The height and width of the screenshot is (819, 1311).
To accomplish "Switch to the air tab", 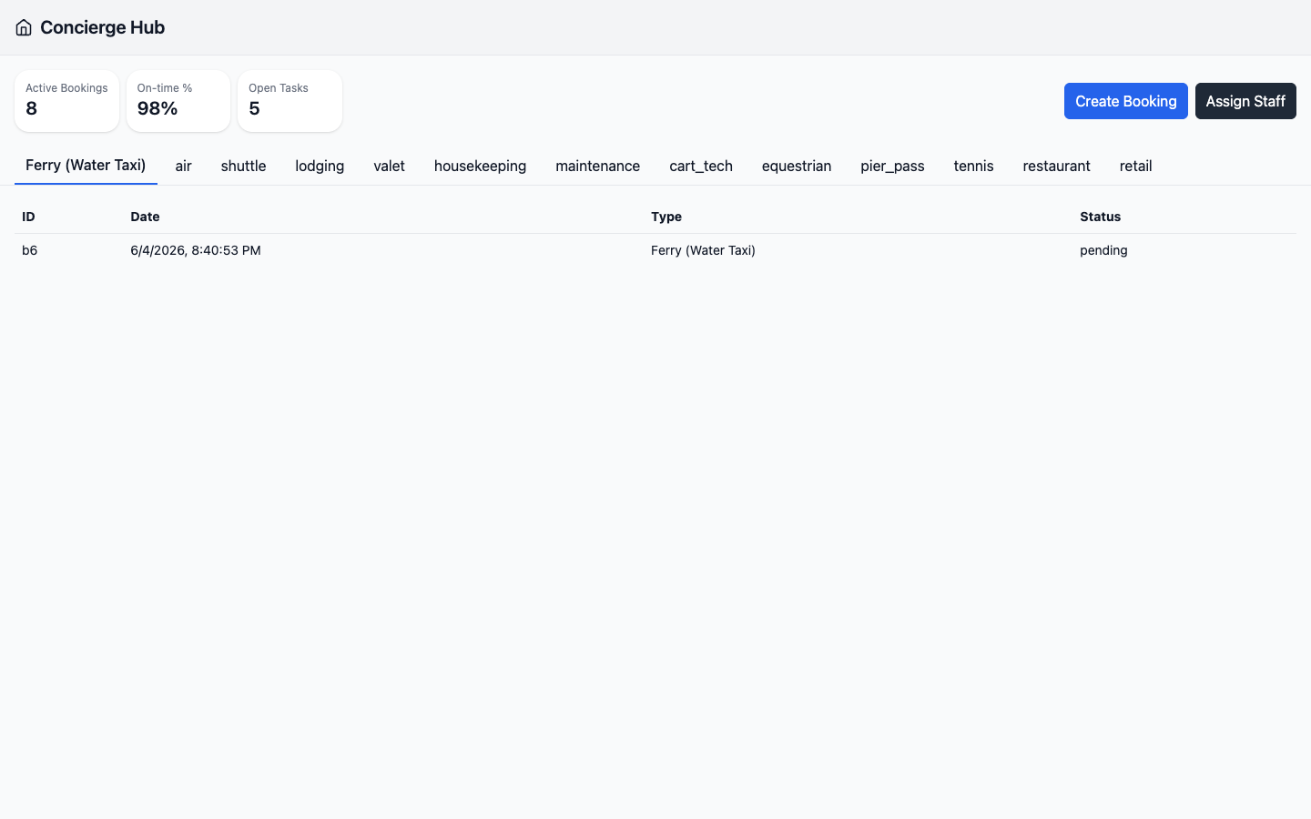I will (x=184, y=166).
